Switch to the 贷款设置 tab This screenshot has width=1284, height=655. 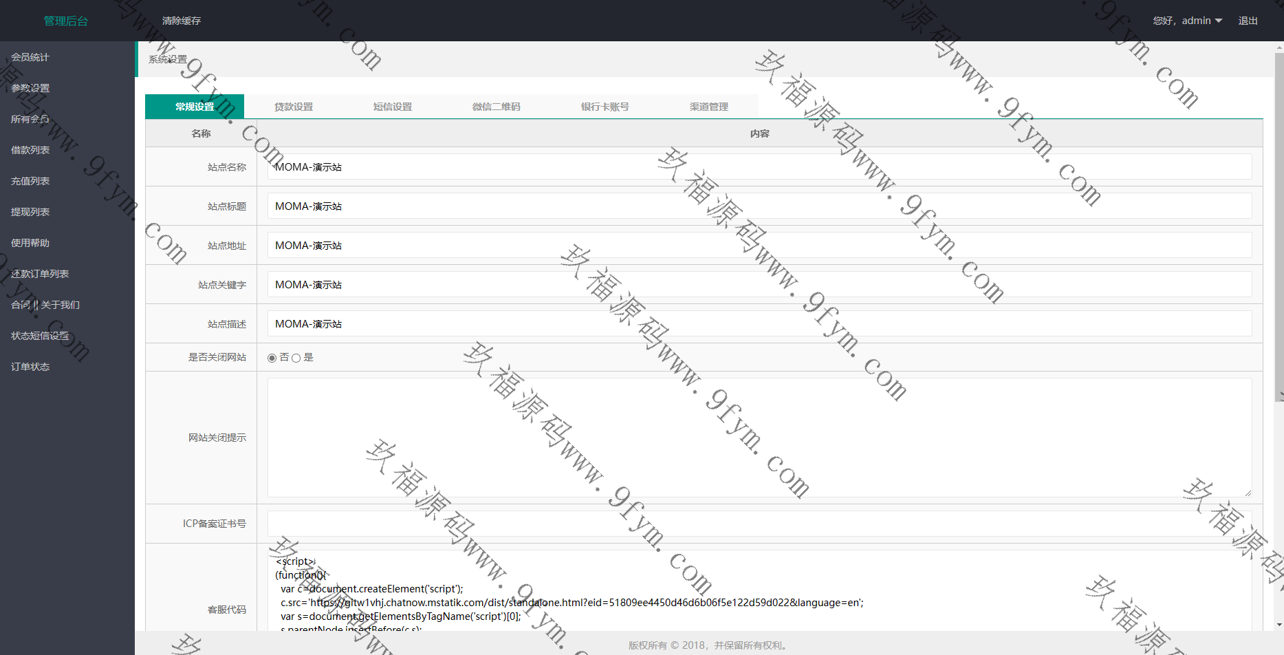click(294, 107)
